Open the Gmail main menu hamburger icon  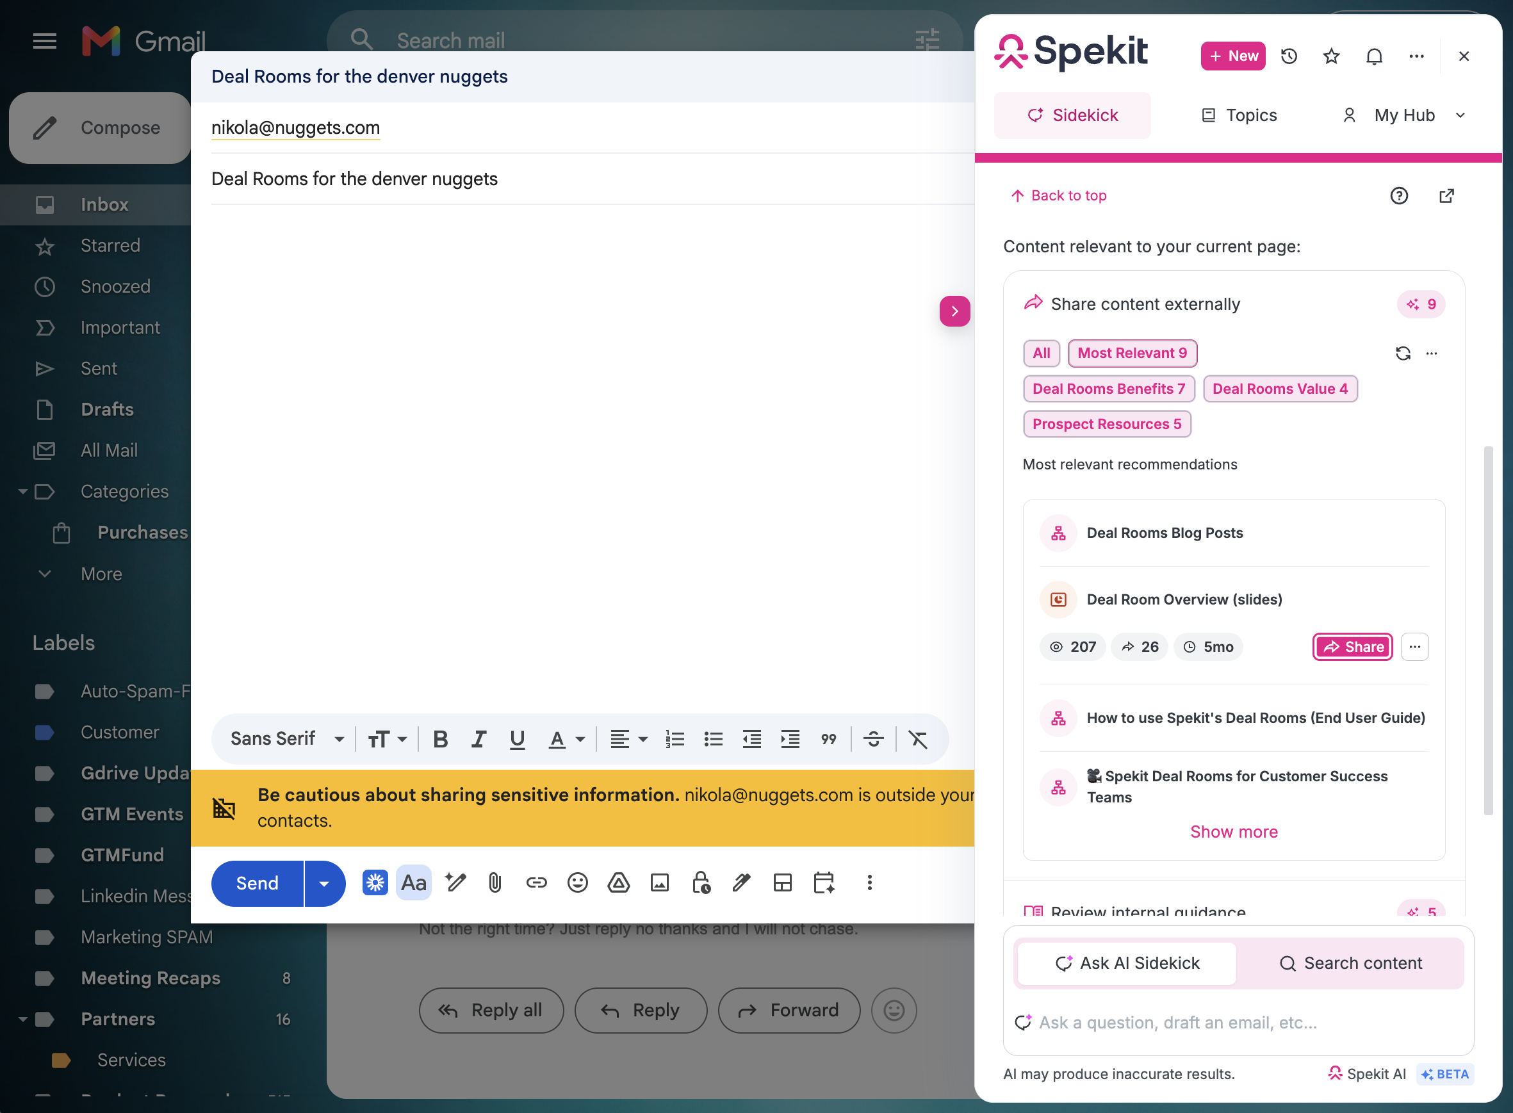(44, 41)
